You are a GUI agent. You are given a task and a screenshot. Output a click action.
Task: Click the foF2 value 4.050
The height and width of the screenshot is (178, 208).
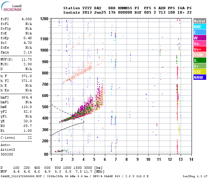27,19
